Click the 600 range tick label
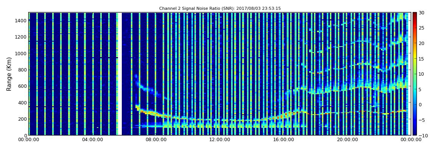 (x=22, y=86)
